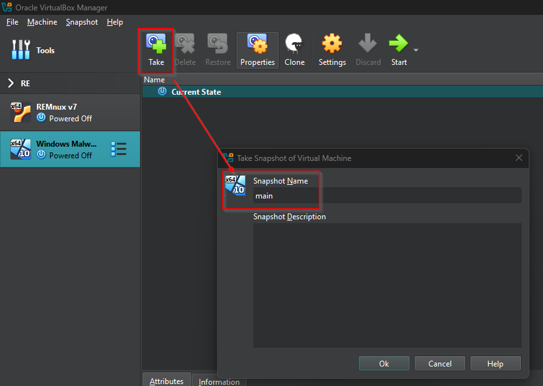The height and width of the screenshot is (386, 543).
Task: Click the Windows 10 OS icon in the Windows Malw... row
Action: 21,149
